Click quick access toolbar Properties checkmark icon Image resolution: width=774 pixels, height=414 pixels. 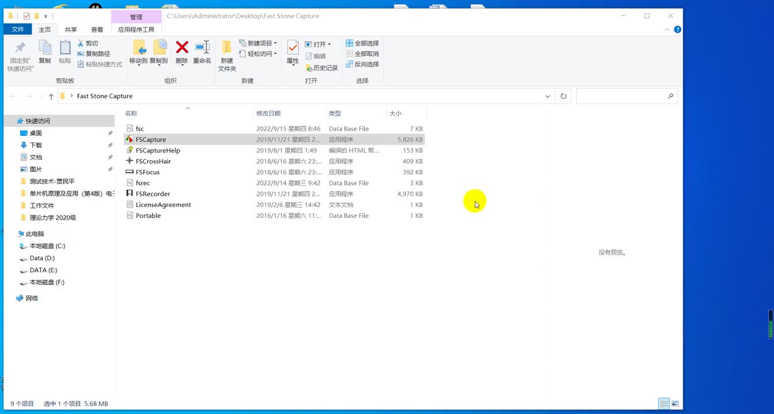tap(26, 16)
